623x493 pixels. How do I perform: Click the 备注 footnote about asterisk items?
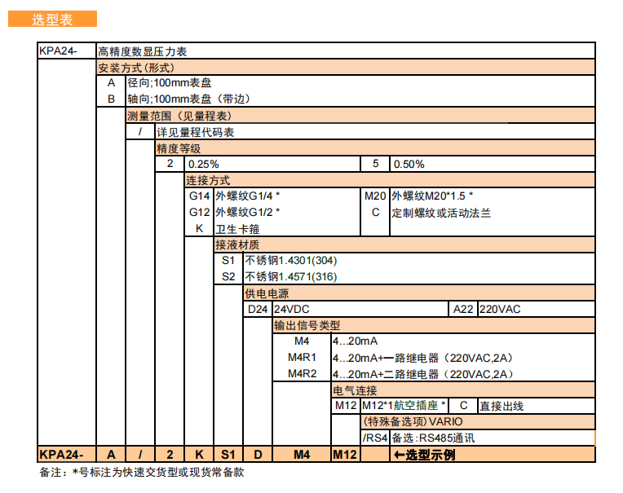pos(141,473)
